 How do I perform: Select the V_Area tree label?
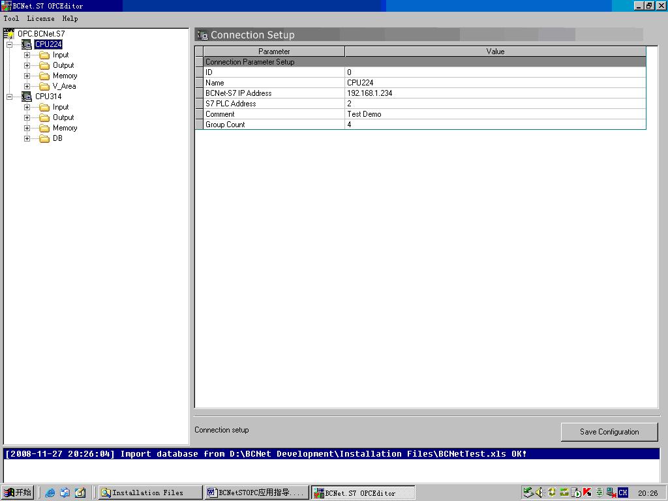[x=65, y=86]
